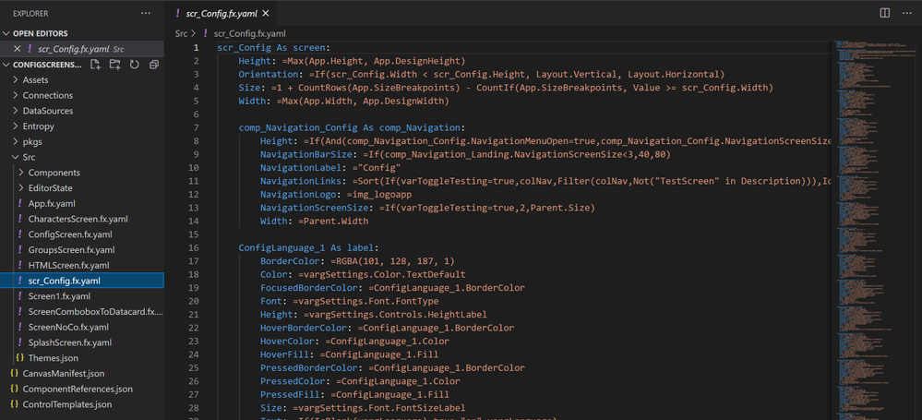Click 'PressedFill' property on line 27
Image resolution: width=922 pixels, height=420 pixels.
(290, 395)
